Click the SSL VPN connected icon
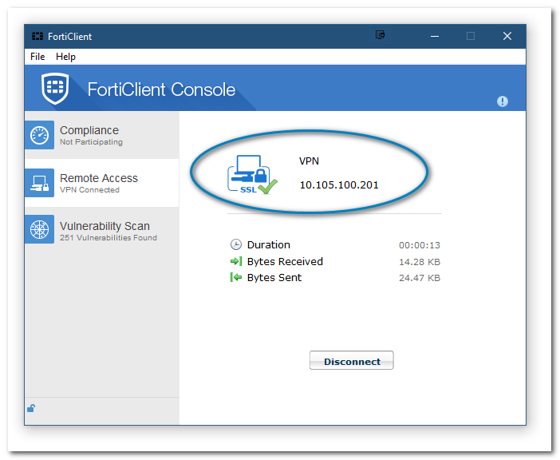This screenshot has height=460, width=560. pos(252,174)
